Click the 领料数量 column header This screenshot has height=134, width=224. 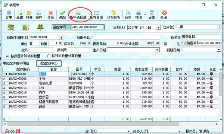(161, 70)
